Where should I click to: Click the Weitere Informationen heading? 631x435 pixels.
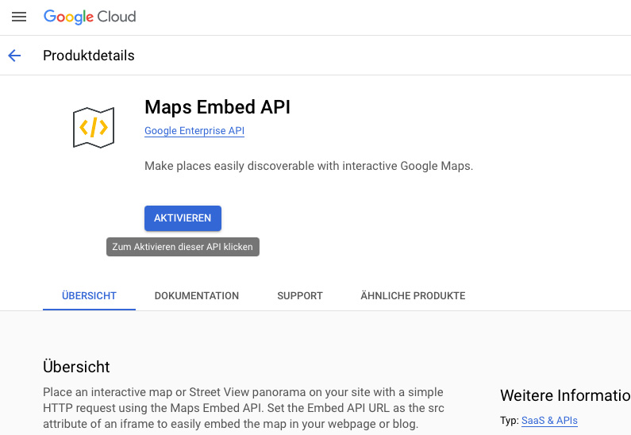point(565,395)
